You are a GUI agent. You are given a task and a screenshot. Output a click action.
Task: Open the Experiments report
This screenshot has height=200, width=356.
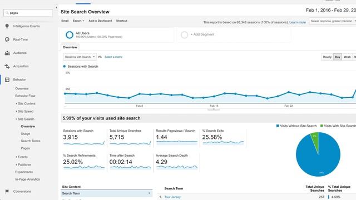pos(24,172)
